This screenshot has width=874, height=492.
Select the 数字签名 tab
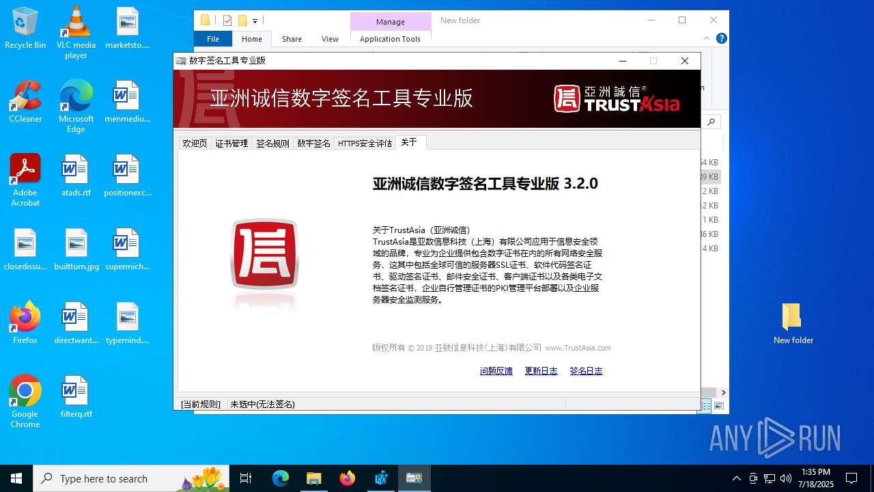point(313,143)
